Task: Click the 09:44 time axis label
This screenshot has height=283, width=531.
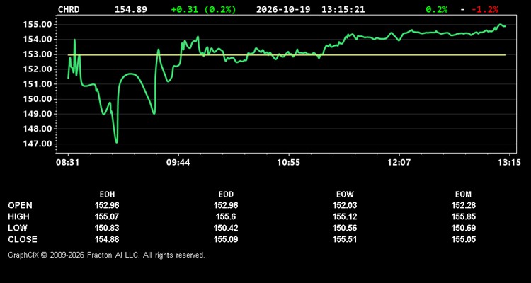Action: [178, 162]
